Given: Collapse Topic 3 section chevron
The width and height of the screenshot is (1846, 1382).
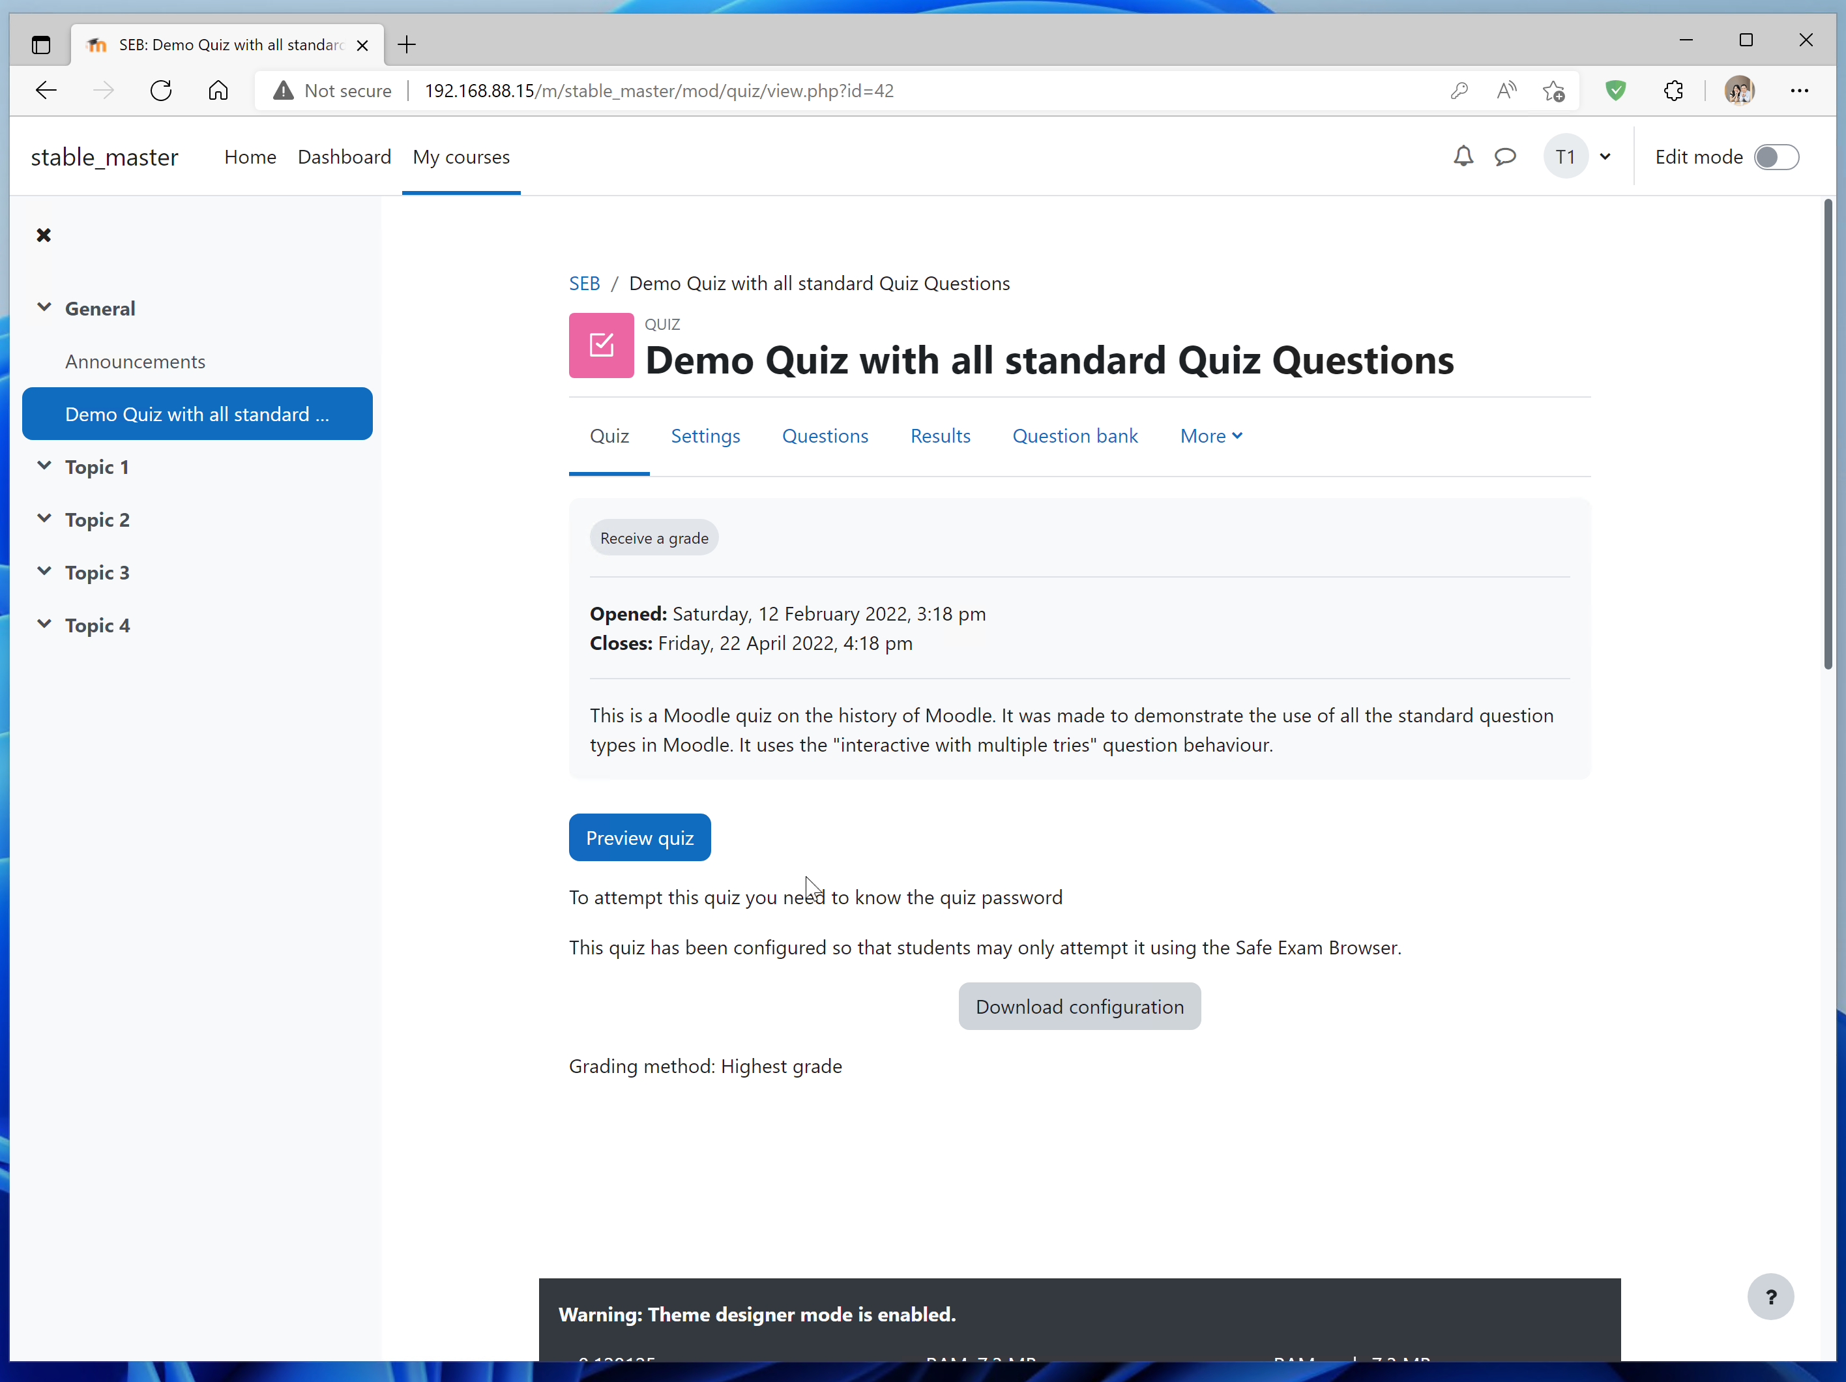Looking at the screenshot, I should (x=44, y=571).
